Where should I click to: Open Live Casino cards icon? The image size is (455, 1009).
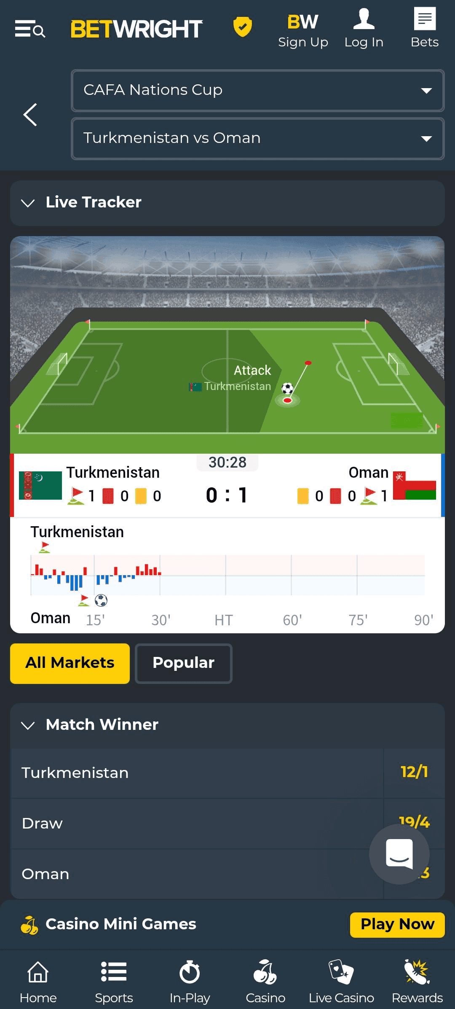341,974
